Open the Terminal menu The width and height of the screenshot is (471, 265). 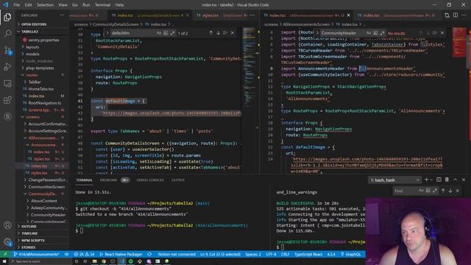[102, 5]
